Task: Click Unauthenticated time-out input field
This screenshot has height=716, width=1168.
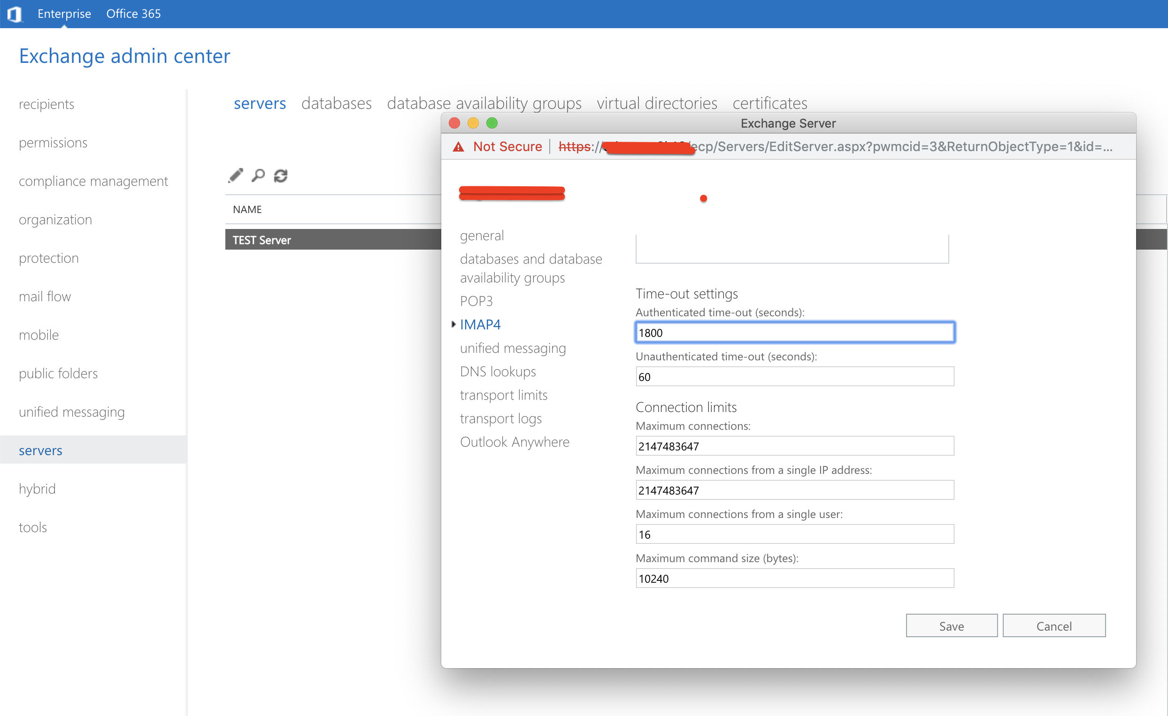Action: click(794, 377)
